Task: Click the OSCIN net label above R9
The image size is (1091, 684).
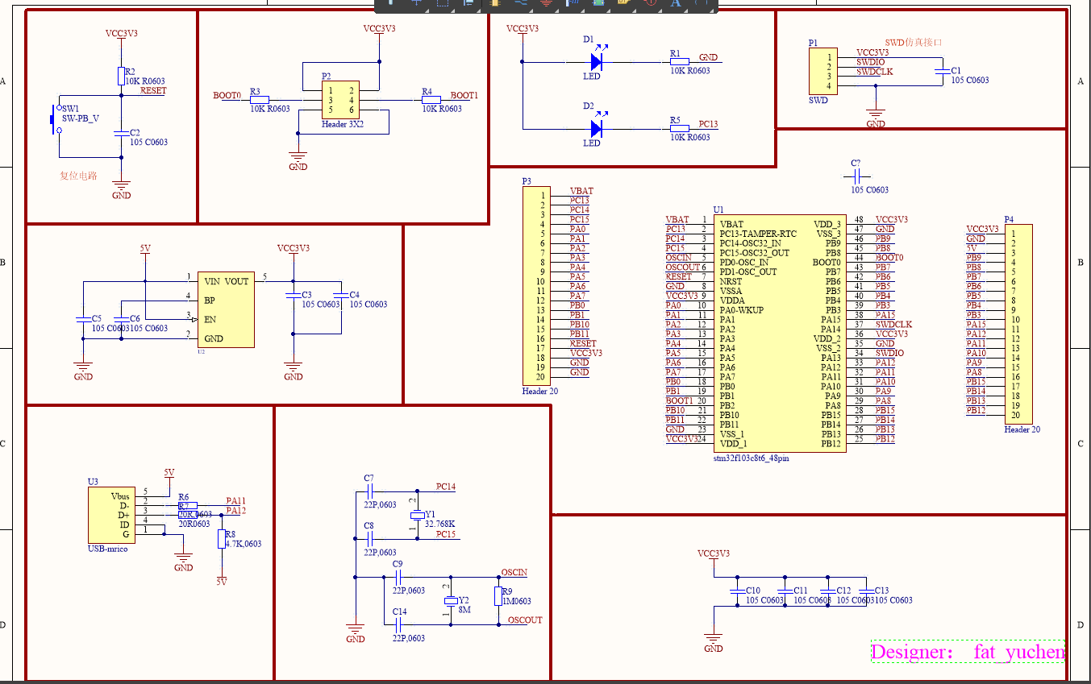Action: 514,572
